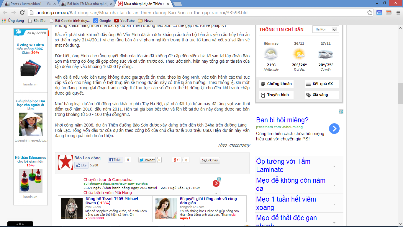Click the ad info icon above the hôi miệng ad

[x=341, y=112]
